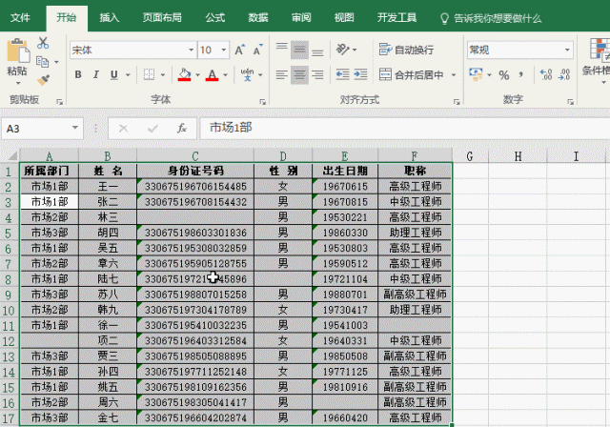Select the Format Painter brush
610x427 pixels.
coord(43,80)
